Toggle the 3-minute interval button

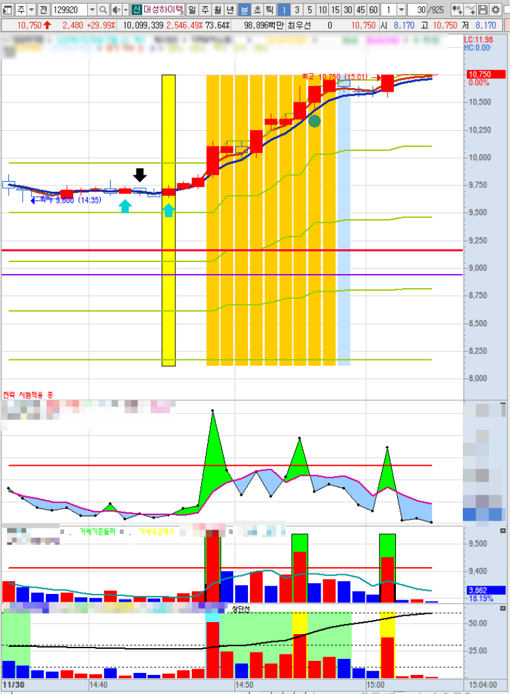click(x=297, y=10)
